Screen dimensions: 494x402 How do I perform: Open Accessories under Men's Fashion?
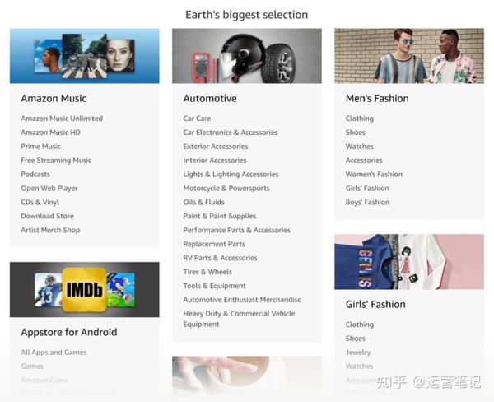[x=364, y=160]
